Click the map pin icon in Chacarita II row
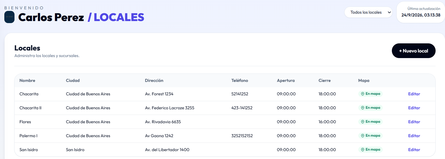The width and height of the screenshot is (445, 159). 363,108
